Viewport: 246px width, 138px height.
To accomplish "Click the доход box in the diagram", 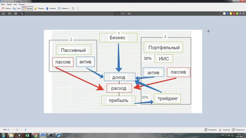I will (120, 77).
